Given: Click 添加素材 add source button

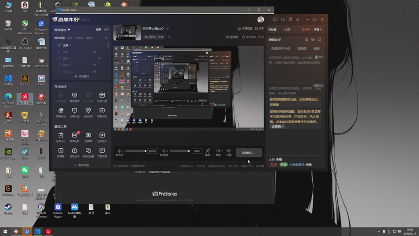Looking at the screenshot, I should pyautogui.click(x=82, y=76).
